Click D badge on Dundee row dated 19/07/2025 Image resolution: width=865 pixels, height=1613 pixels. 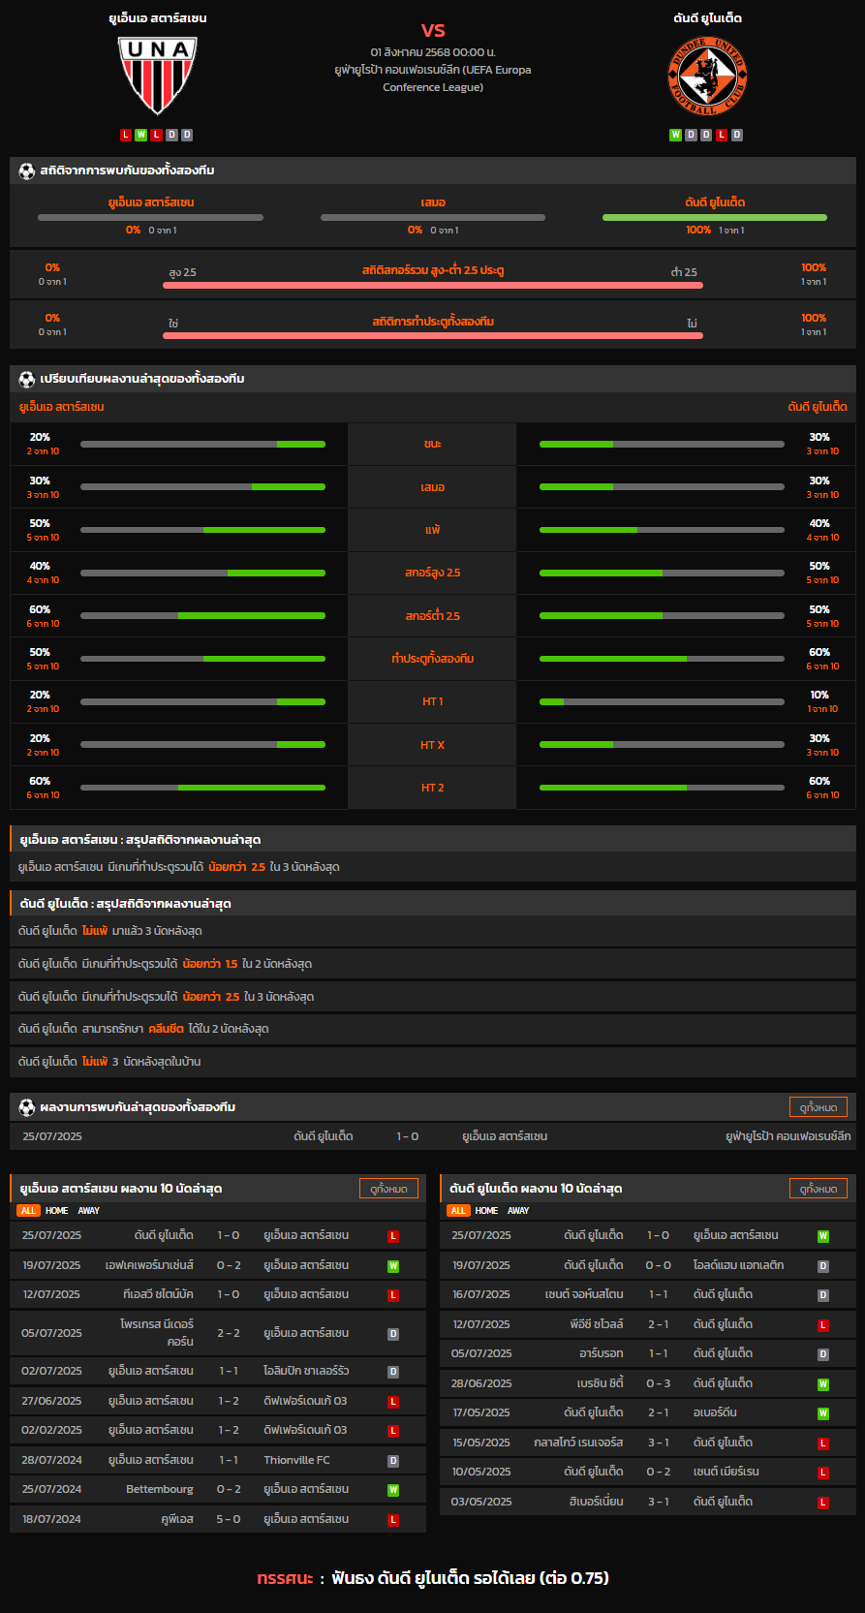[823, 1266]
